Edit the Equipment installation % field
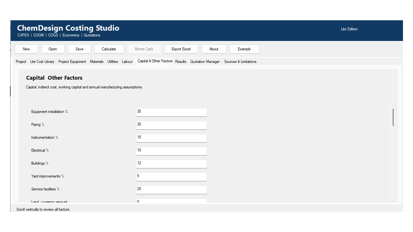 tap(171, 112)
